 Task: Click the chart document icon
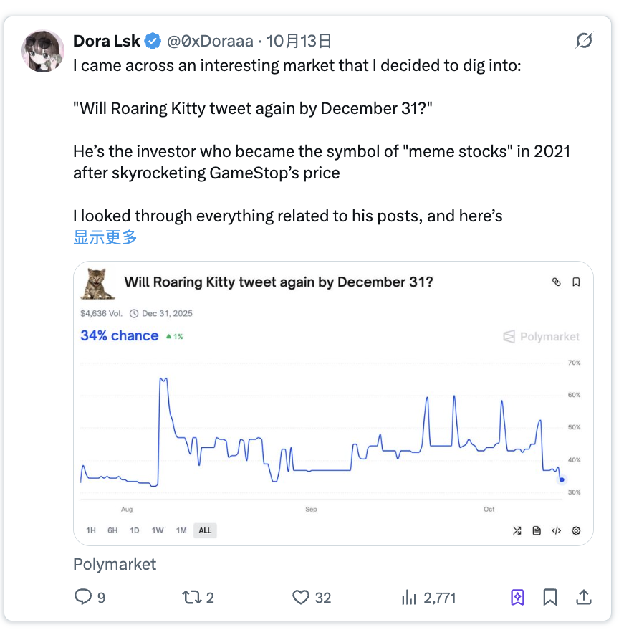537,531
